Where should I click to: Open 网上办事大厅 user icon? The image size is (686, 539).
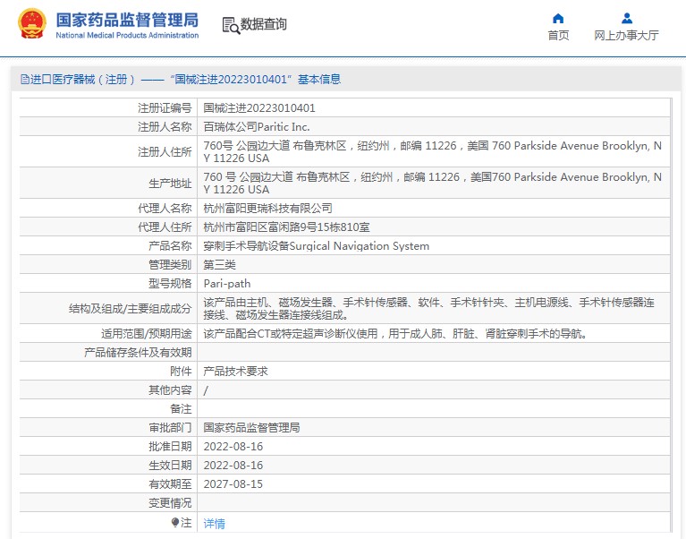(626, 19)
